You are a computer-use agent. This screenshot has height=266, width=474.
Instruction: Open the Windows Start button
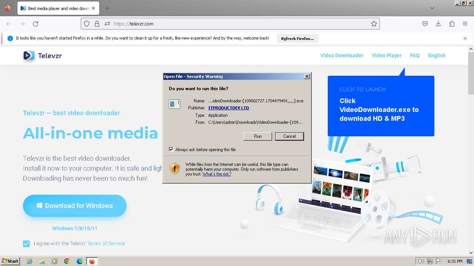10,261
